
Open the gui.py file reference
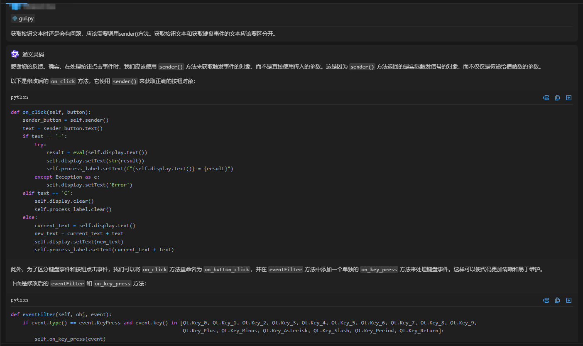coord(26,19)
